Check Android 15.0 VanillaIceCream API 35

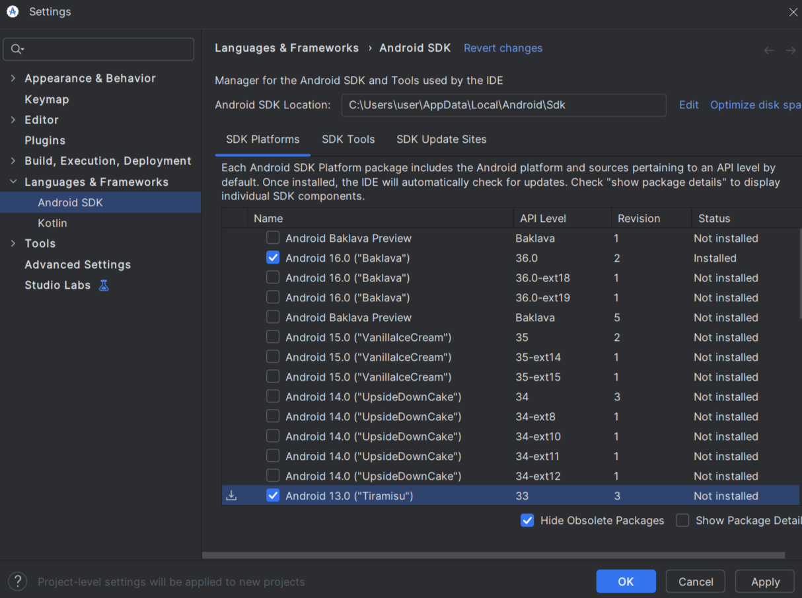click(273, 337)
